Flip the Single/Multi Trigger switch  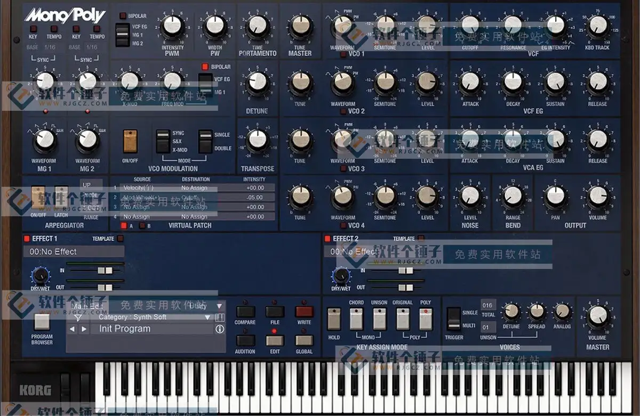454,319
